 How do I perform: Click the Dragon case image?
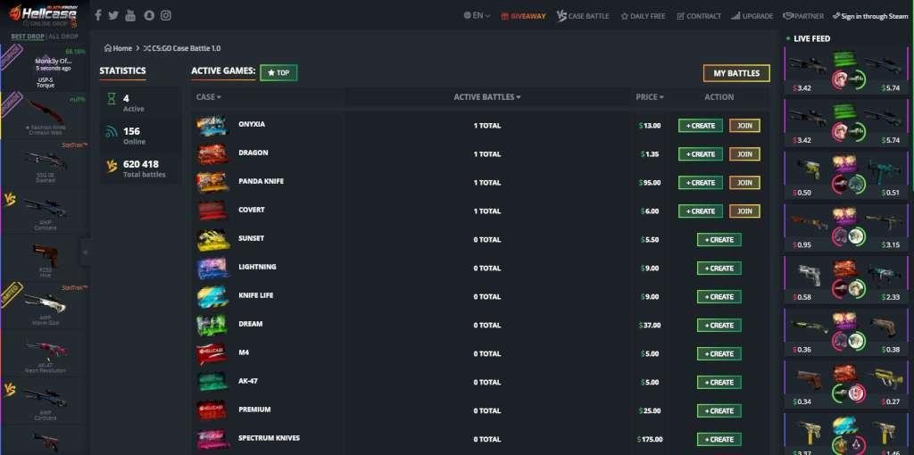212,153
